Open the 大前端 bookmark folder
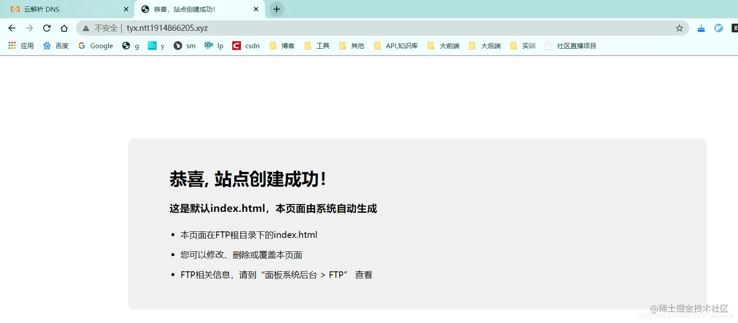The height and width of the screenshot is (323, 738). pyautogui.click(x=443, y=46)
